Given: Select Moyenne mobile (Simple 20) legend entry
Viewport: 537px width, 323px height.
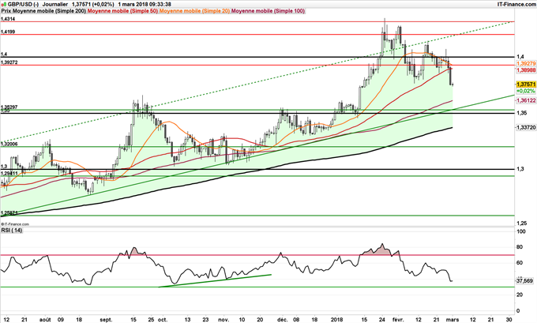Looking at the screenshot, I should point(195,11).
